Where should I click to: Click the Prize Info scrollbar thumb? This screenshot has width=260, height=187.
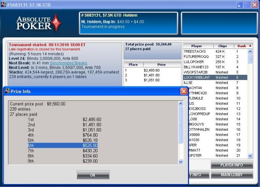(181, 125)
